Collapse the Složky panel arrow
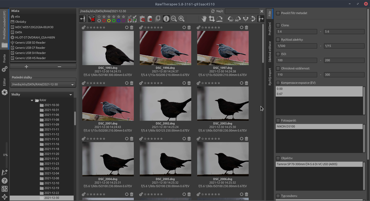The image size is (370, 201). click(71, 95)
